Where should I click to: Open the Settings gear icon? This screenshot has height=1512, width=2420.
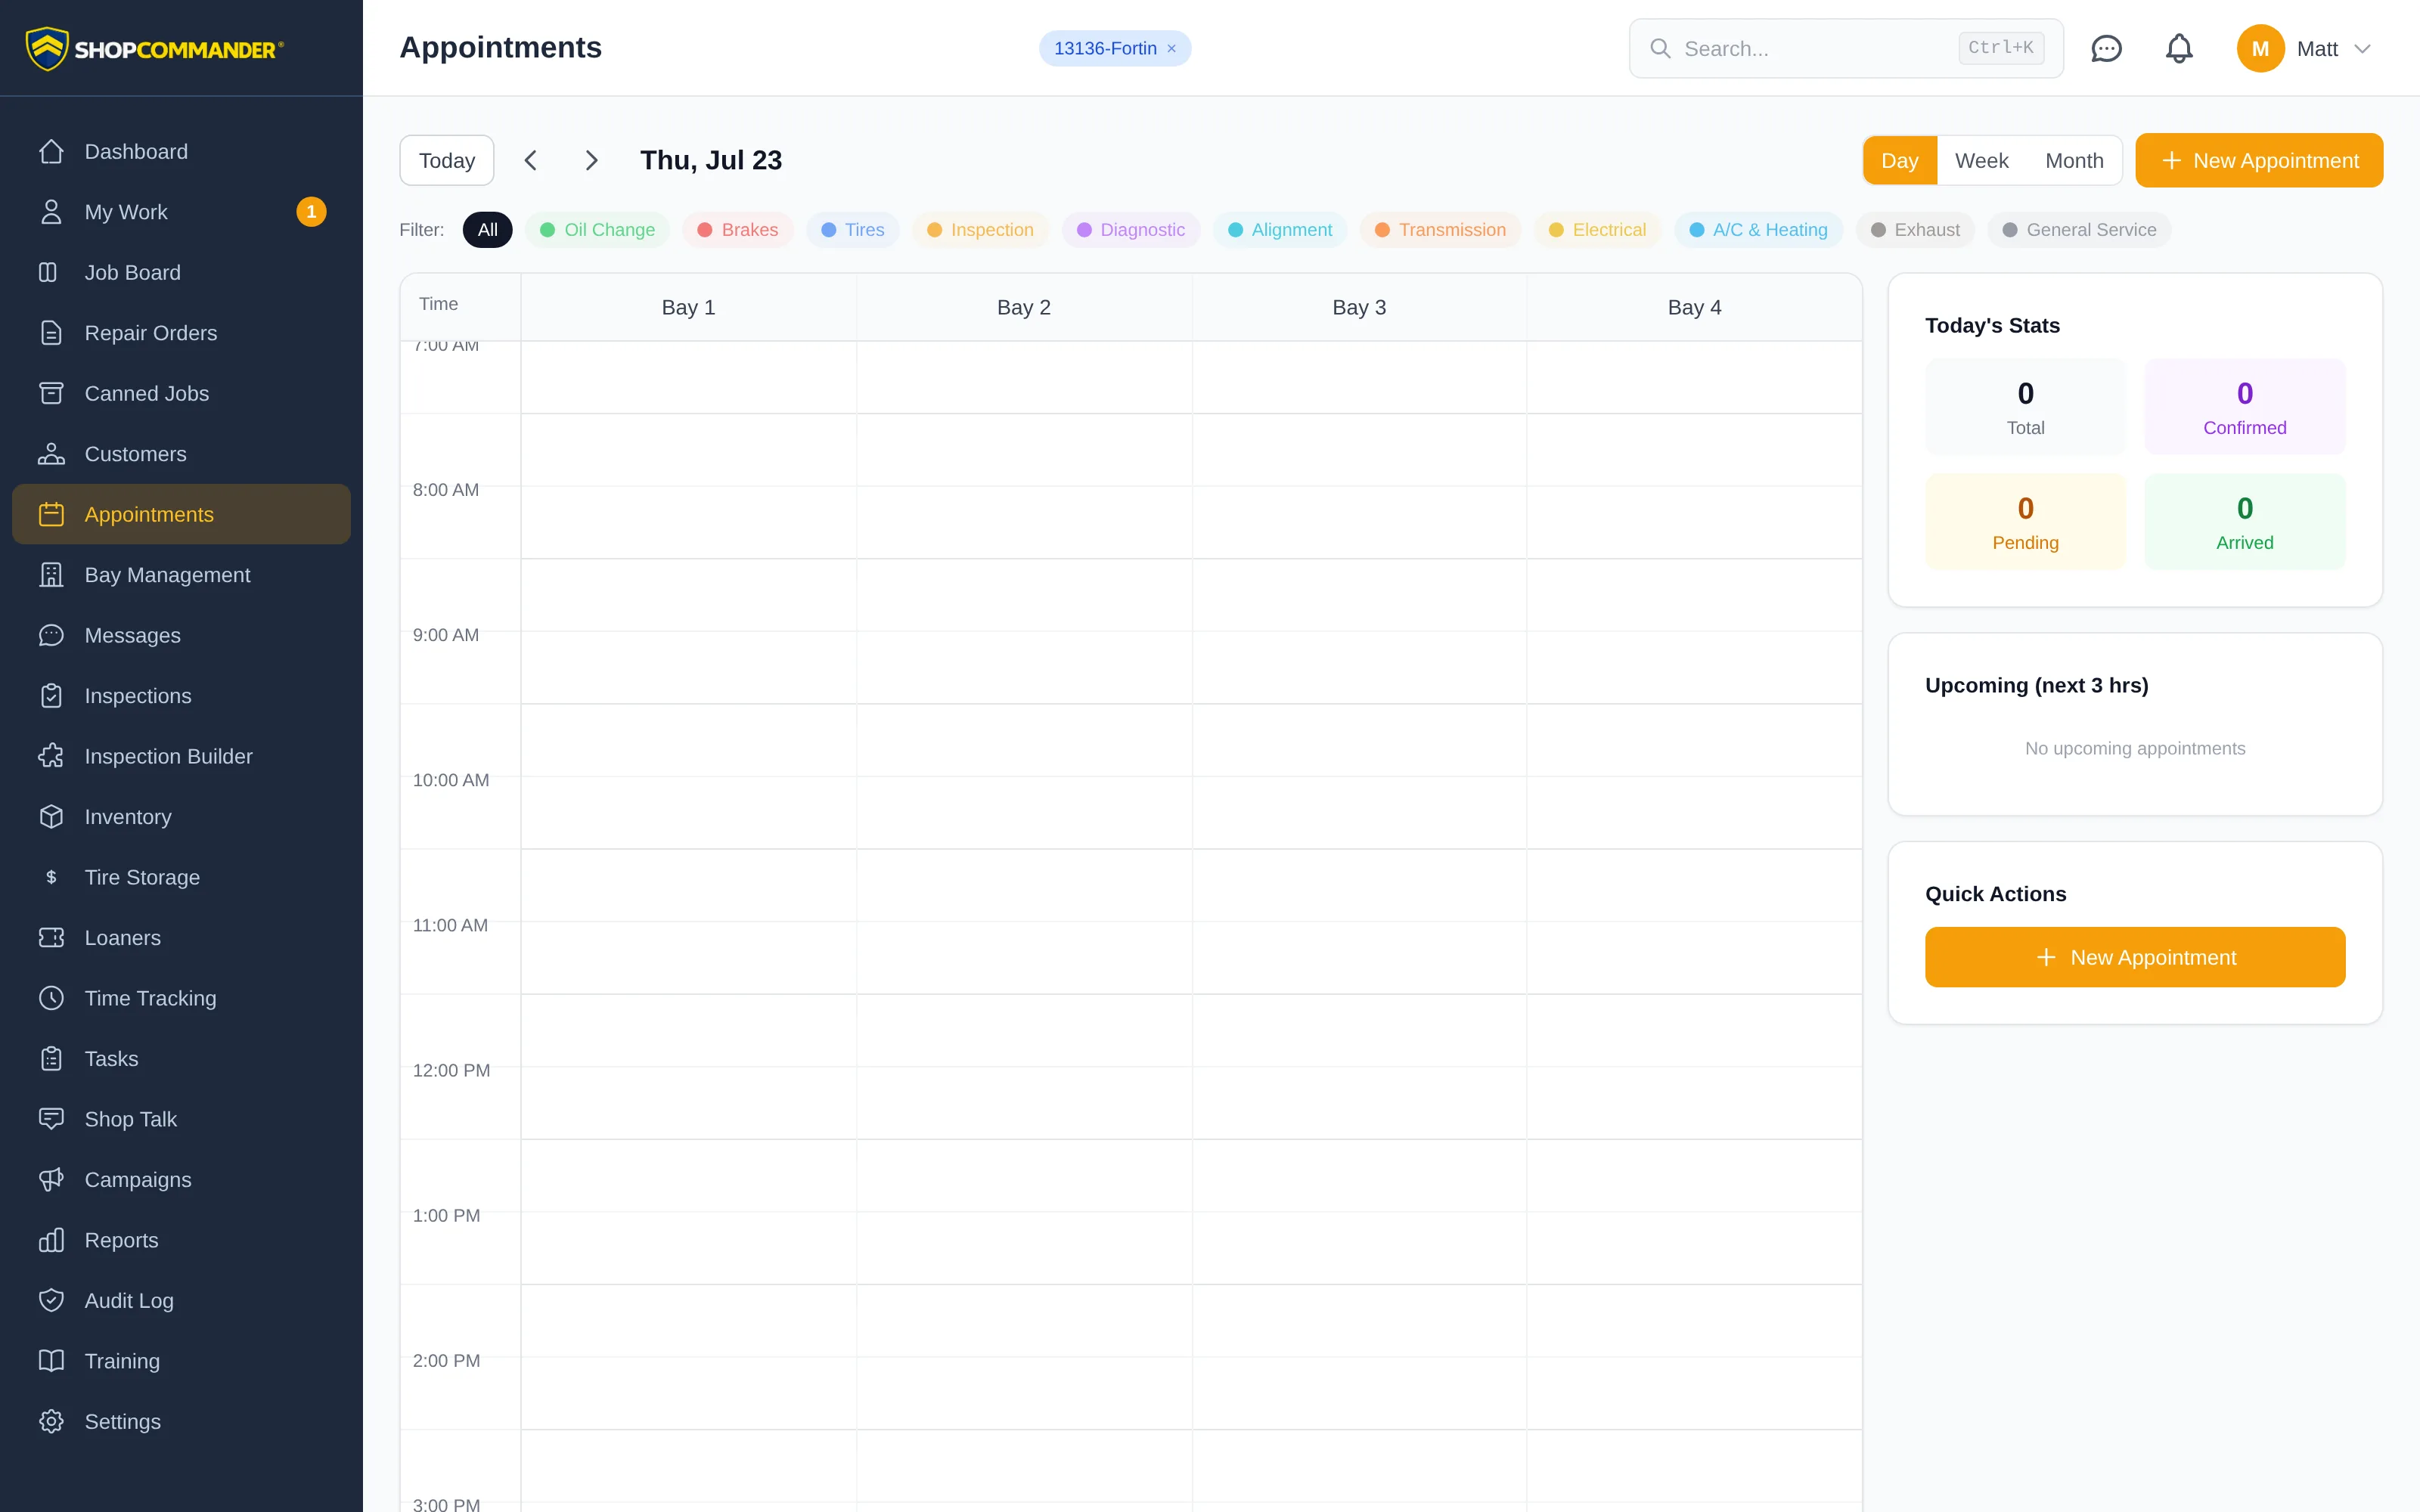(51, 1421)
